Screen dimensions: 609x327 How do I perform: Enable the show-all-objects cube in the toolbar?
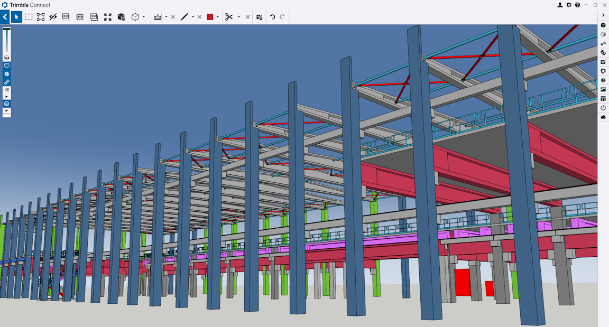pyautogui.click(x=121, y=16)
